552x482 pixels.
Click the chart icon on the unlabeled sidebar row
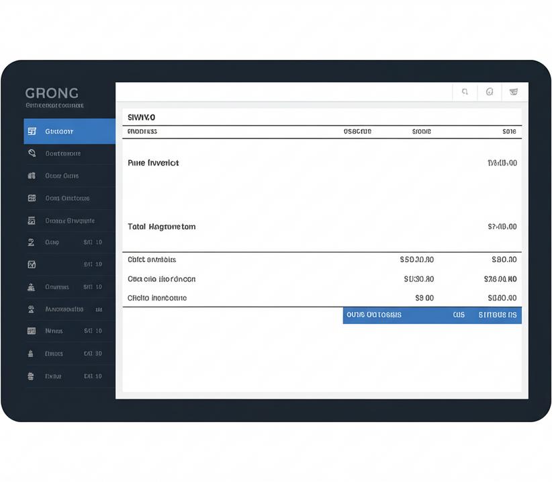tap(32, 265)
